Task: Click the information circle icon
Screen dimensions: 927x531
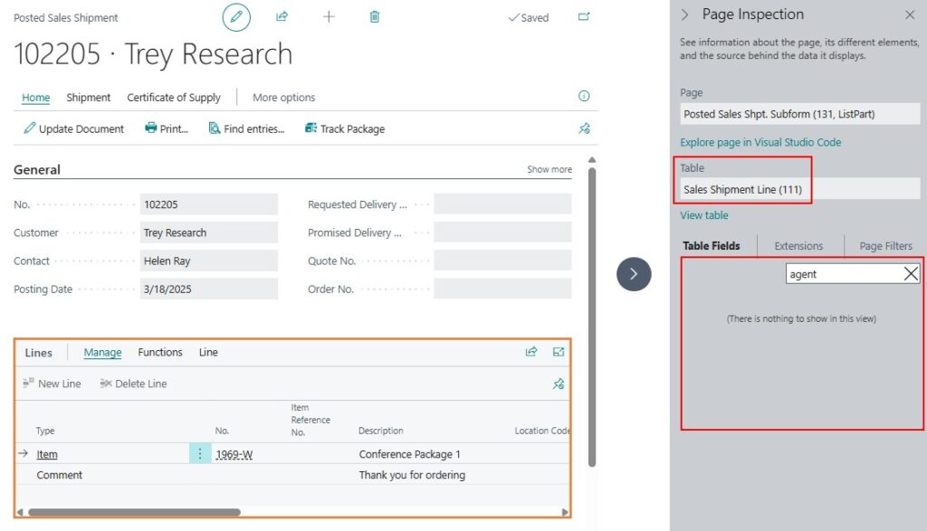Action: (584, 97)
